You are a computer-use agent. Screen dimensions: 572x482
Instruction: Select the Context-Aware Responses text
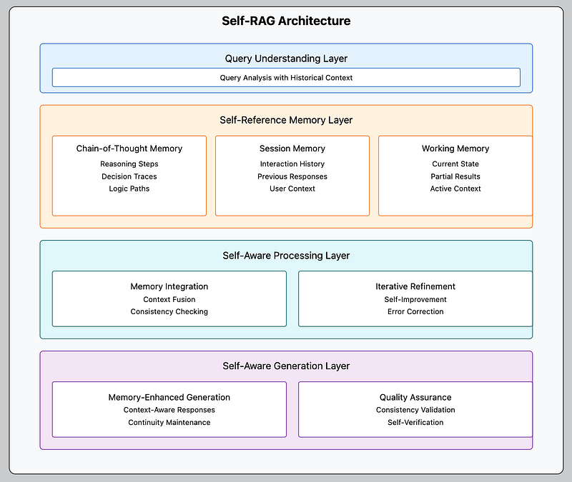tap(169, 410)
